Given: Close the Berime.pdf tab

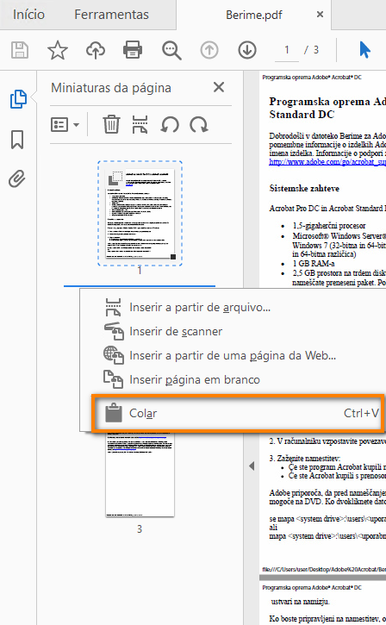Looking at the screenshot, I should tap(320, 15).
